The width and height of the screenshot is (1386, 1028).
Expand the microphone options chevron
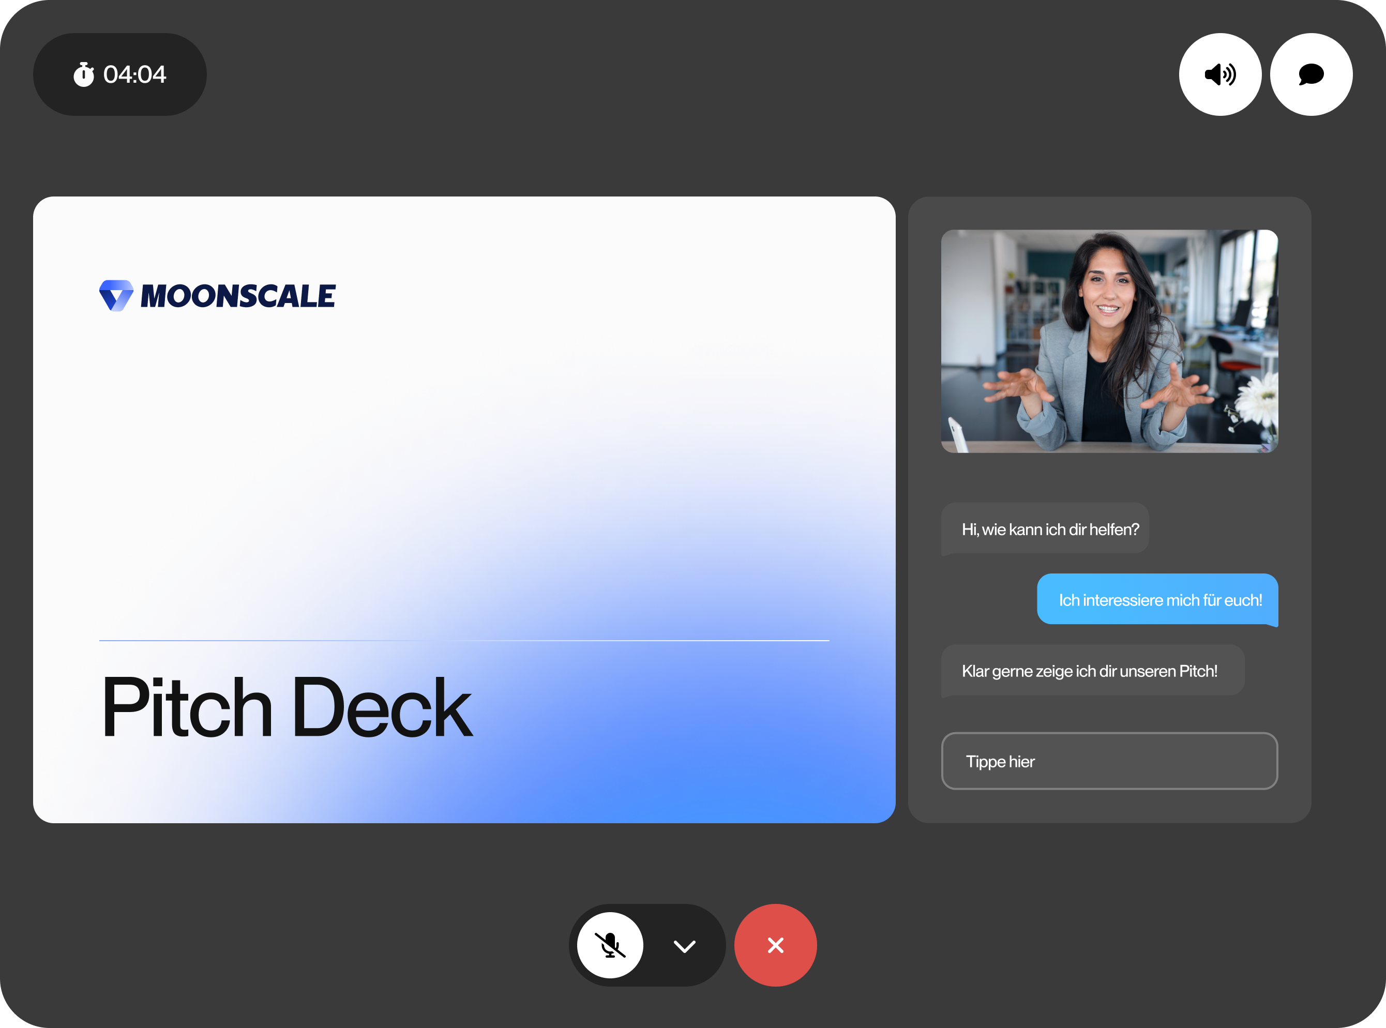(685, 946)
